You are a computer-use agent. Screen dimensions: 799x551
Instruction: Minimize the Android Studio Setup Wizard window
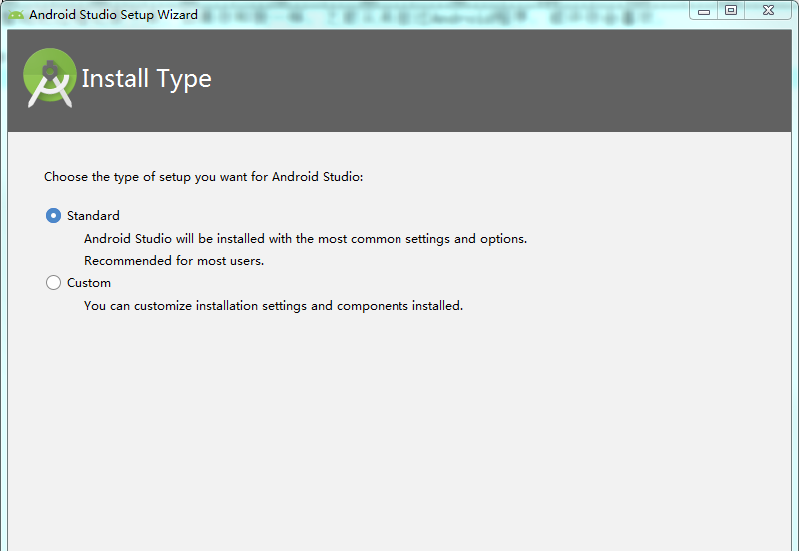point(704,11)
